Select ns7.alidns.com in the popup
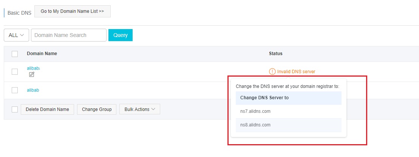 pyautogui.click(x=255, y=111)
